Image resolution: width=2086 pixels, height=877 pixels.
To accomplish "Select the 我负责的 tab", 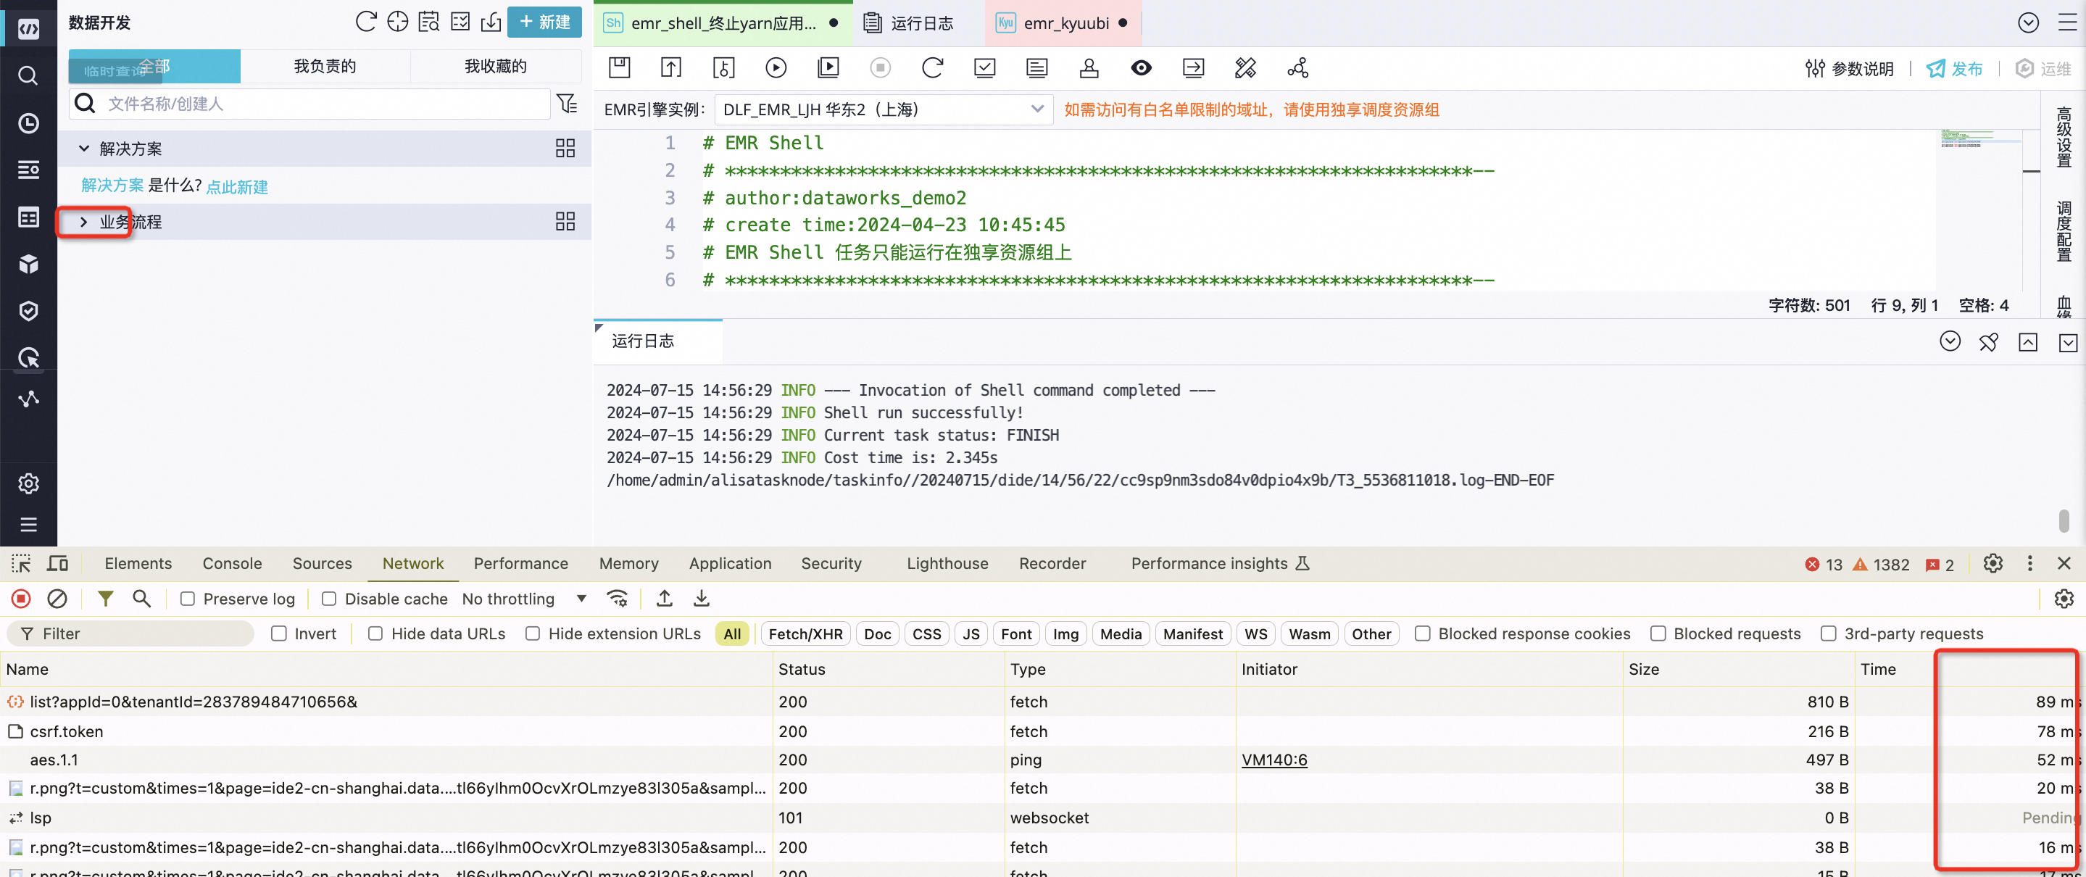I will pos(325,67).
